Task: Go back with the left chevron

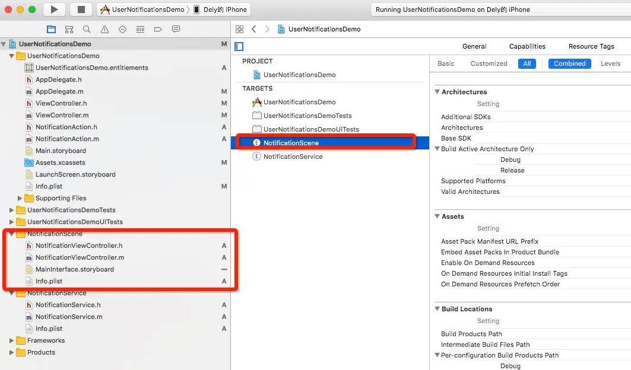Action: (x=253, y=29)
